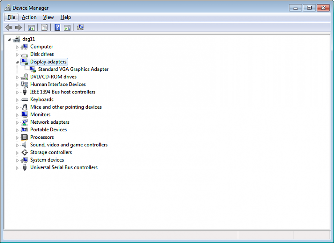Click the Network adapters icon
334x243 pixels.
pos(24,122)
